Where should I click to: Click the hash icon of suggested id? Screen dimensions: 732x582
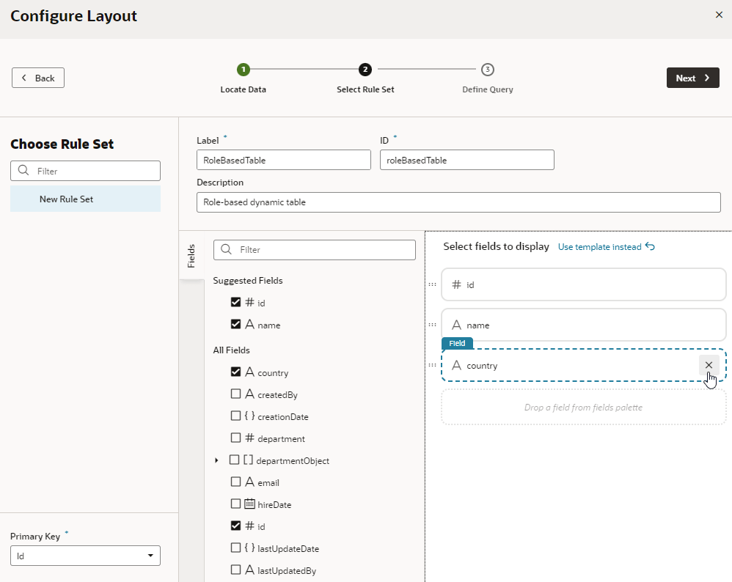point(250,302)
